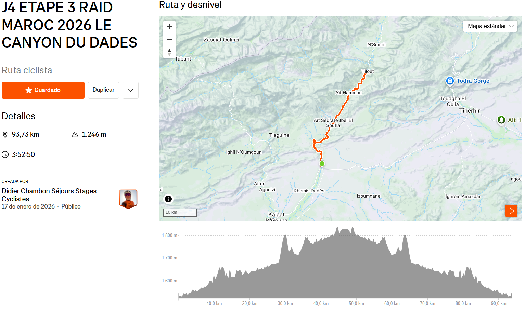Play the route flyover animation
Viewport: 525px width, 309px height.
tap(511, 211)
